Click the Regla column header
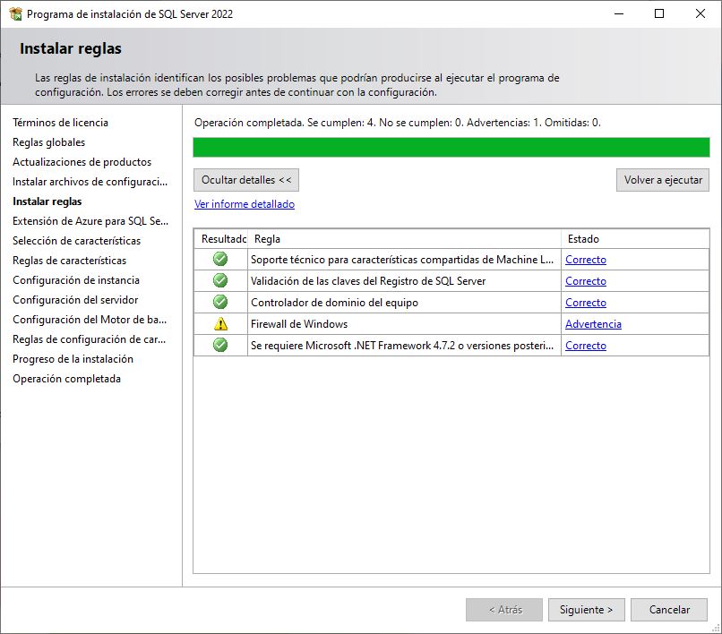Screen dimensions: 722x634 click(266, 238)
